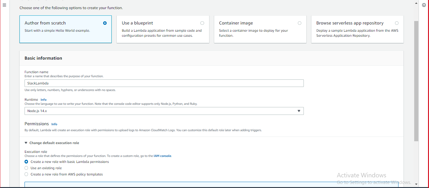Click the scrollbar down arrow
Screen dimensions: 429x188
[x=416, y=184]
